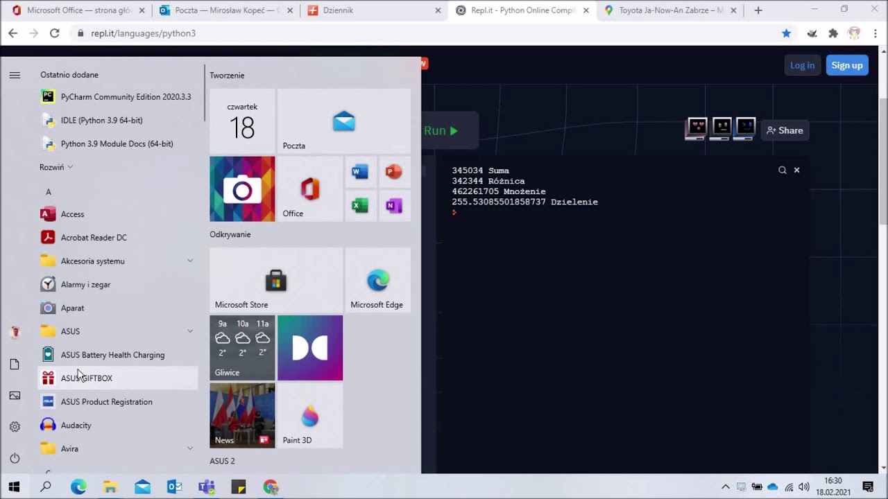Click the browser back arrow

coord(12,33)
